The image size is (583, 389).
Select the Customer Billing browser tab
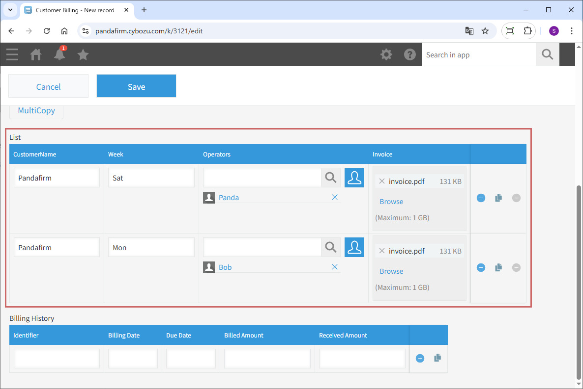75,10
